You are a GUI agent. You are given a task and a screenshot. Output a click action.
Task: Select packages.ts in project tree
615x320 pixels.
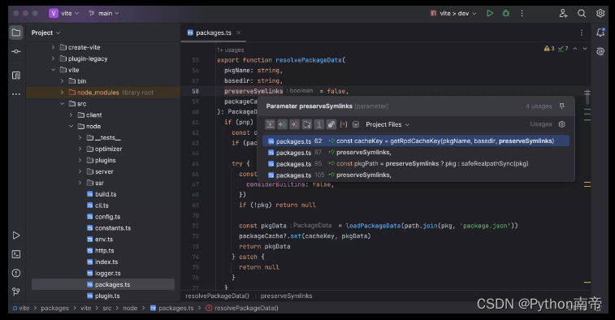tap(103, 284)
